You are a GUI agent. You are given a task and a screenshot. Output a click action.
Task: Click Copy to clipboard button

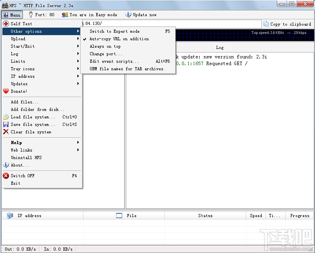point(287,24)
